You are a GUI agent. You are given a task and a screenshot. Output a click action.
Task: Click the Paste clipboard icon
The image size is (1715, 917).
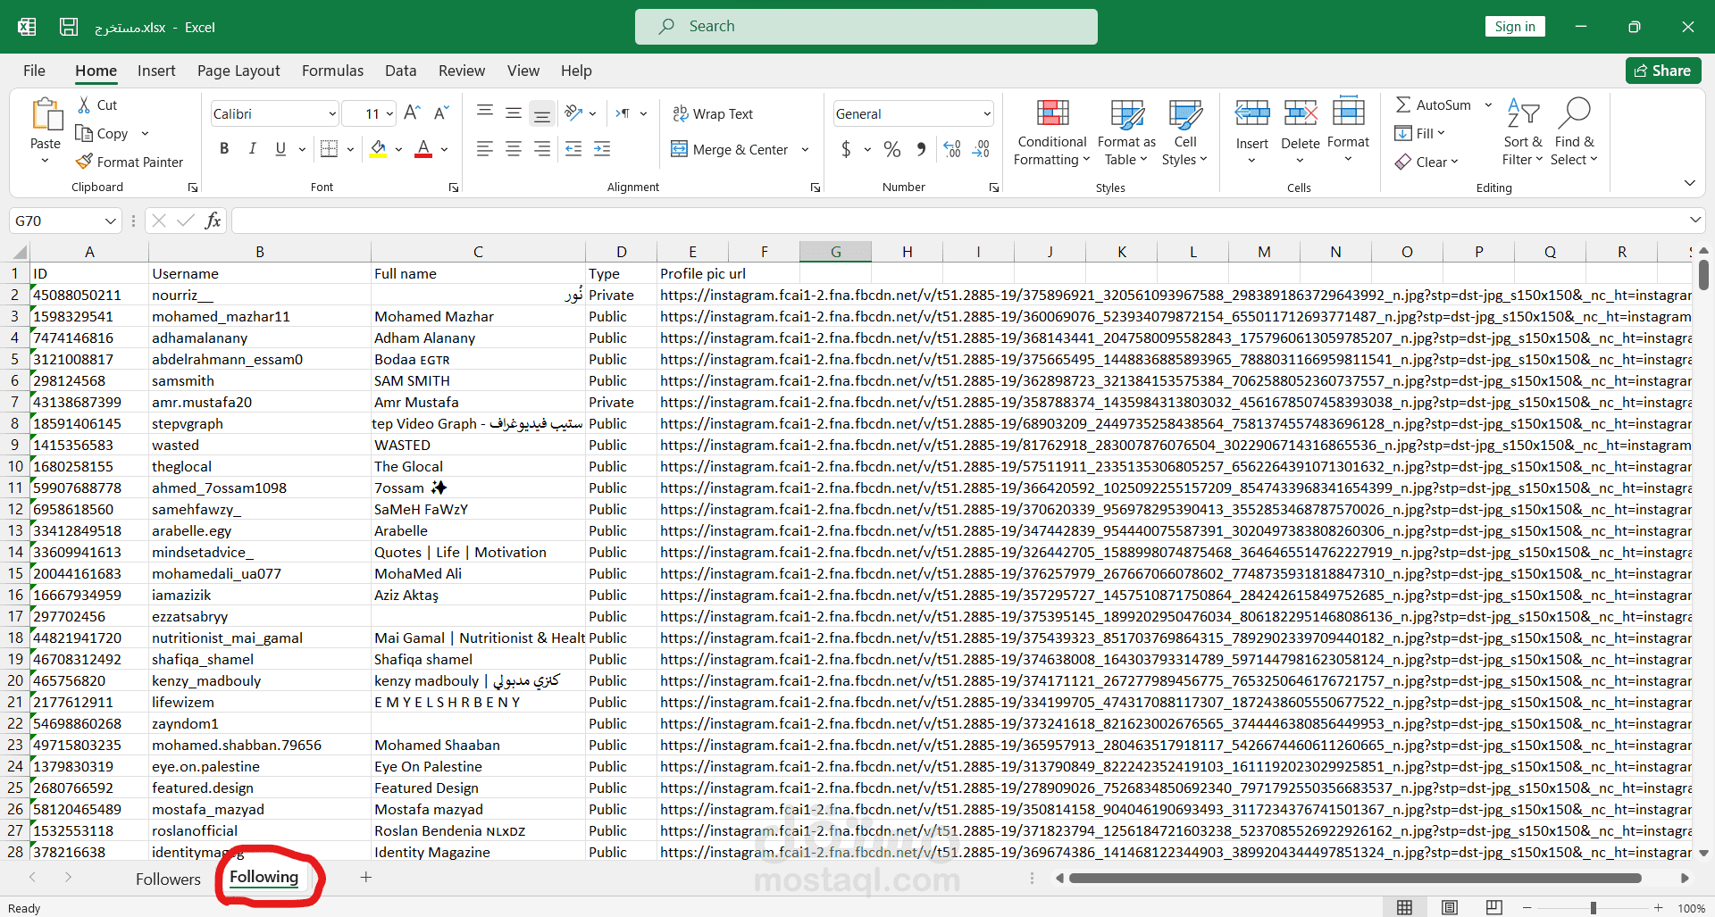point(46,115)
